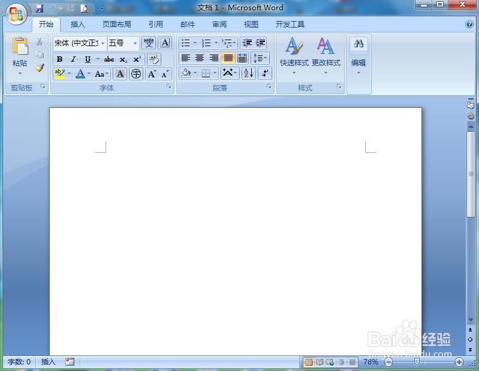Switch to the 插入 ribbon tab
Viewport: 479px width, 371px height.
point(77,25)
